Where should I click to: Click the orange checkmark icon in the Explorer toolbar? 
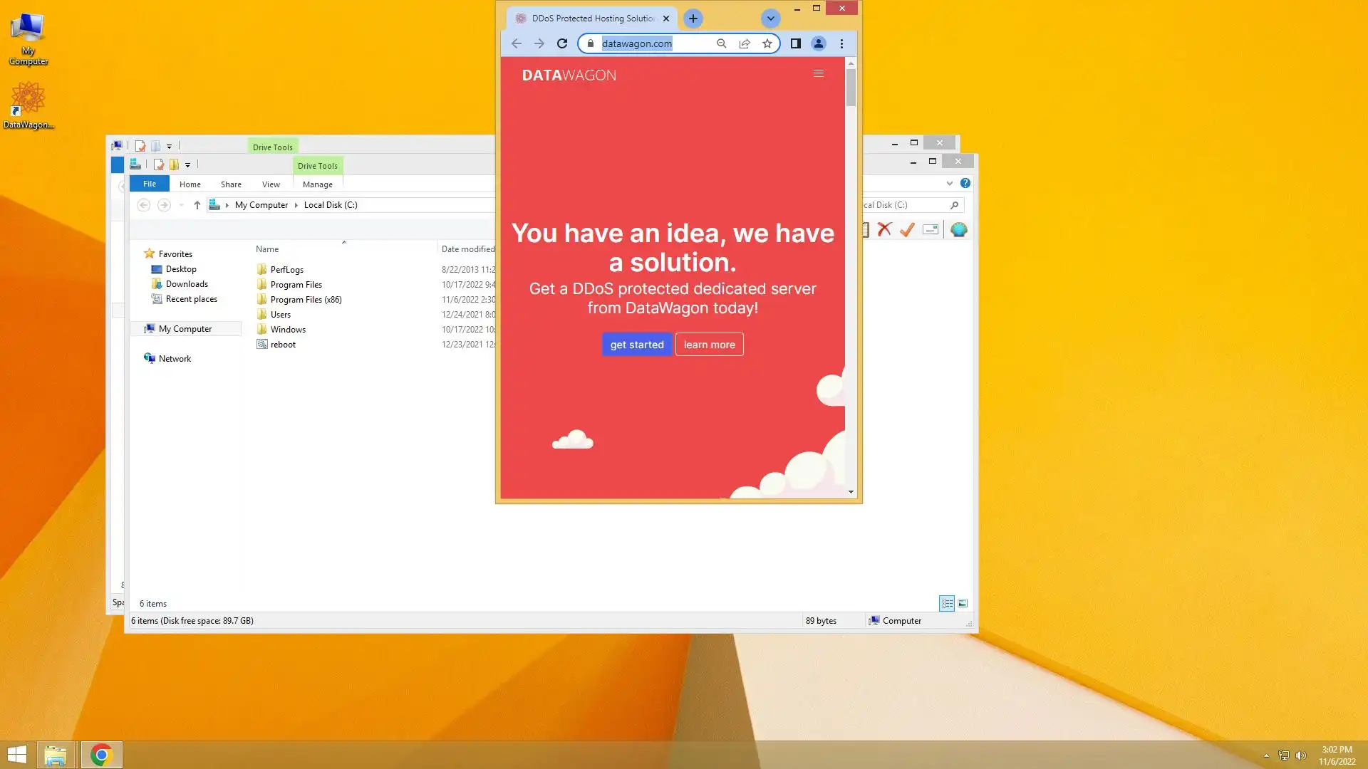pyautogui.click(x=907, y=229)
